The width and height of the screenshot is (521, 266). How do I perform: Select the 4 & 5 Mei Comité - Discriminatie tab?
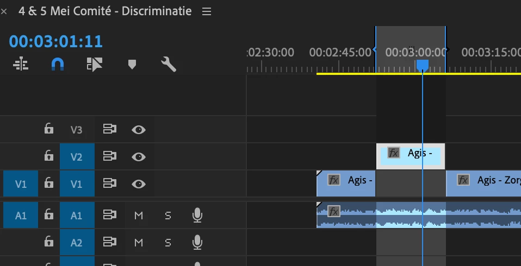105,11
